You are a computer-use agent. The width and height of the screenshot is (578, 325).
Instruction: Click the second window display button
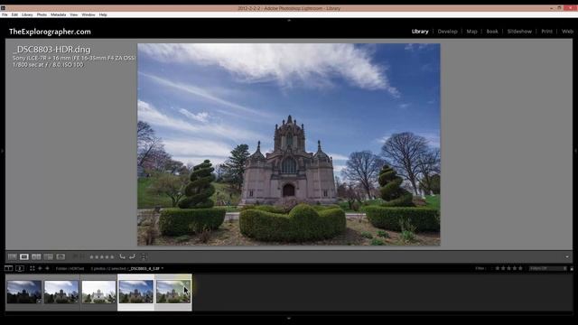[20, 268]
